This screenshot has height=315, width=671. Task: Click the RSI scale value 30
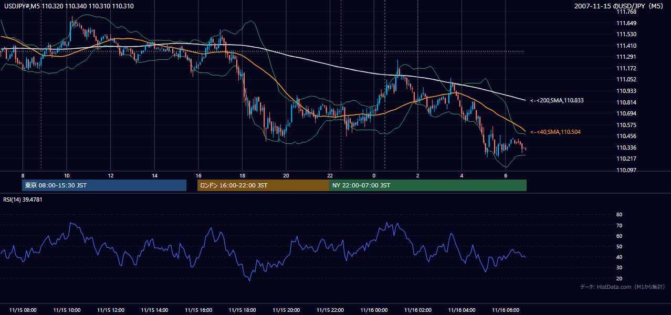point(619,268)
